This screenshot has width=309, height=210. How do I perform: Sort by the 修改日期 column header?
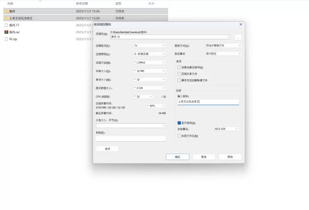[82, 3]
